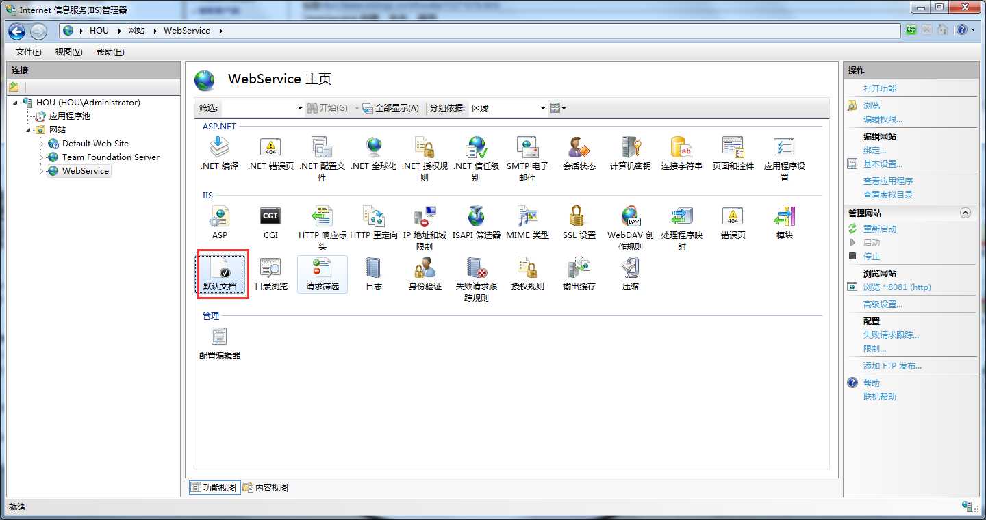The height and width of the screenshot is (520, 986).
Task: Collapse the HOU server tree node
Action: (x=16, y=103)
